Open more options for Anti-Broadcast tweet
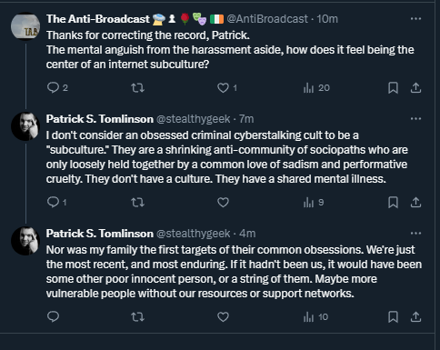This screenshot has width=440, height=350. [415, 19]
